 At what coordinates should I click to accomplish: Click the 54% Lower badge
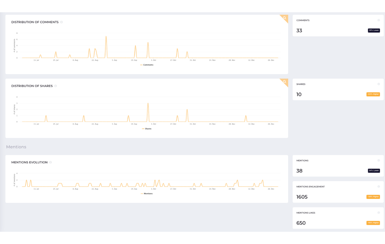point(374,171)
